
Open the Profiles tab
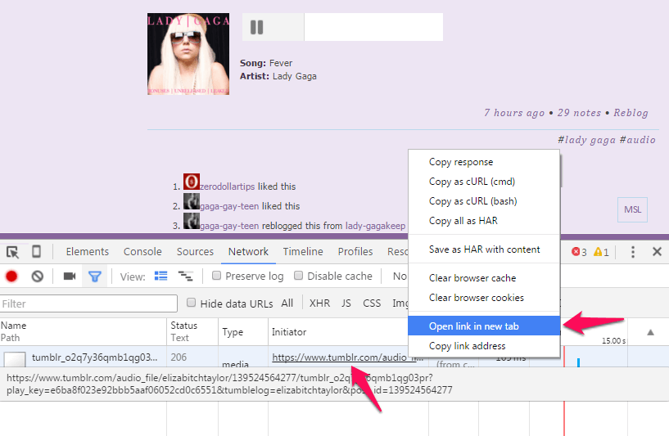355,251
